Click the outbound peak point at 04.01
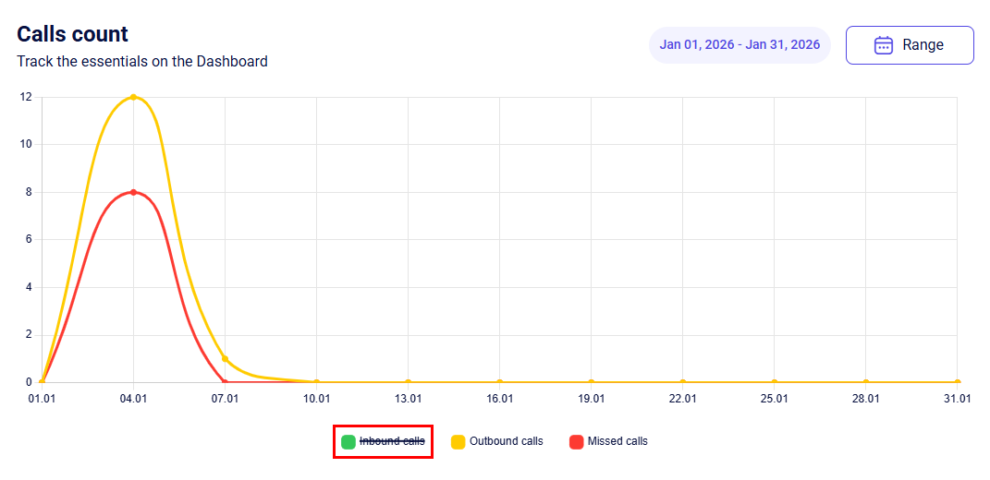The image size is (990, 480). (x=134, y=97)
